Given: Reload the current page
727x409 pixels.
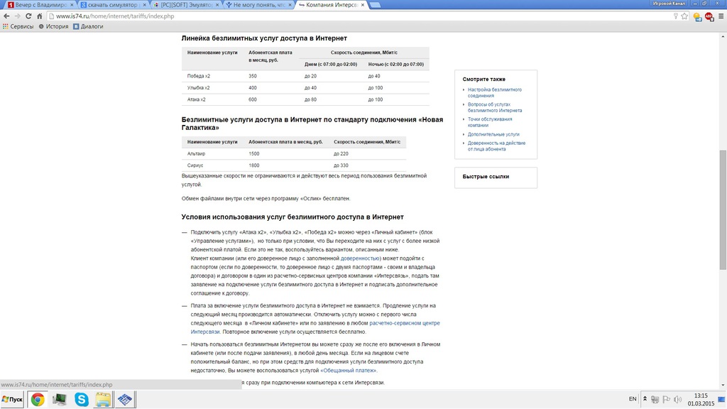Looking at the screenshot, I should [x=28, y=16].
